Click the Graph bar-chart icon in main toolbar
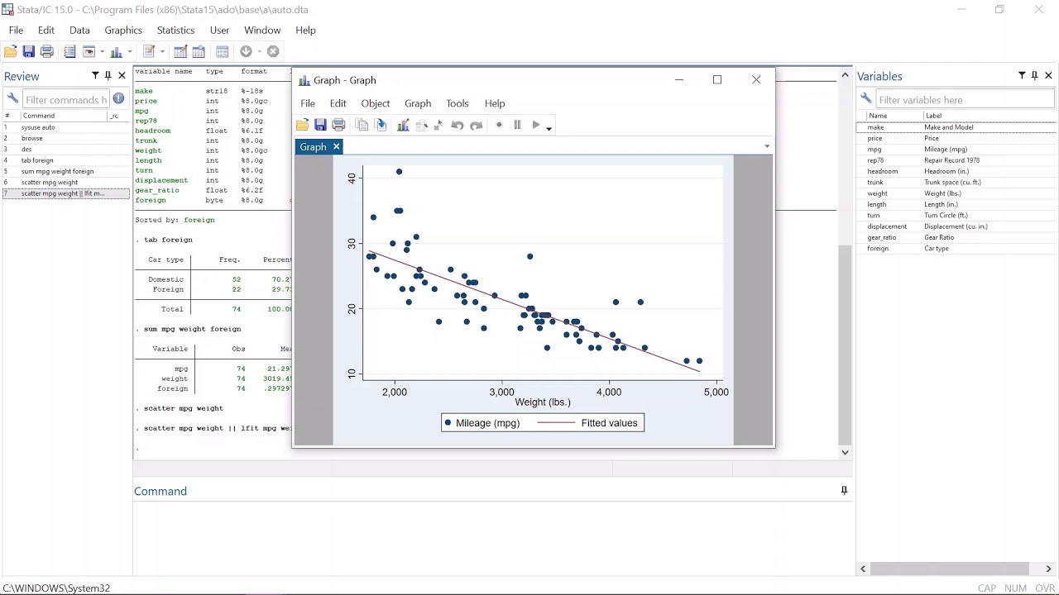This screenshot has width=1059, height=595. pyautogui.click(x=117, y=51)
